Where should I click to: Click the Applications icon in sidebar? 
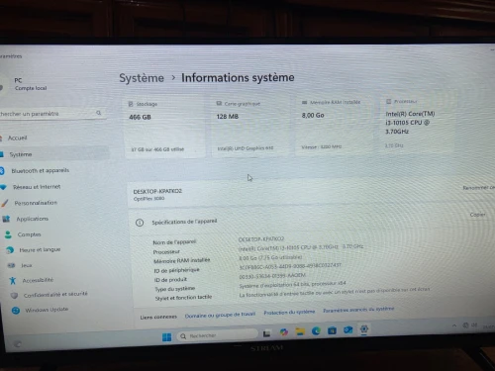click(x=6, y=219)
